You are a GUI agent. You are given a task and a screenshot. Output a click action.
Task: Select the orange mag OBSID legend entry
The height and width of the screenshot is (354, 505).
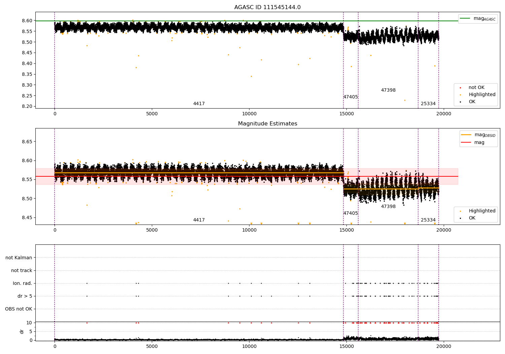click(x=478, y=135)
